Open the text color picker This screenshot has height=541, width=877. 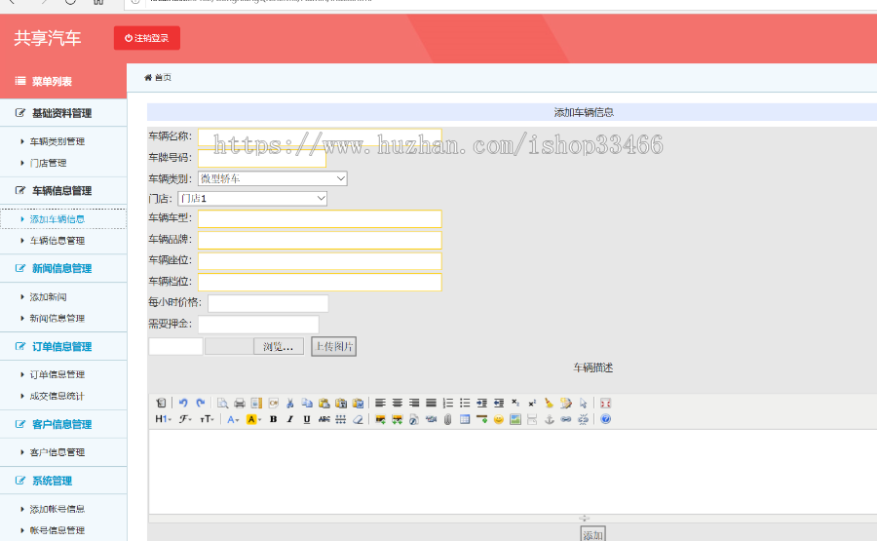[233, 419]
